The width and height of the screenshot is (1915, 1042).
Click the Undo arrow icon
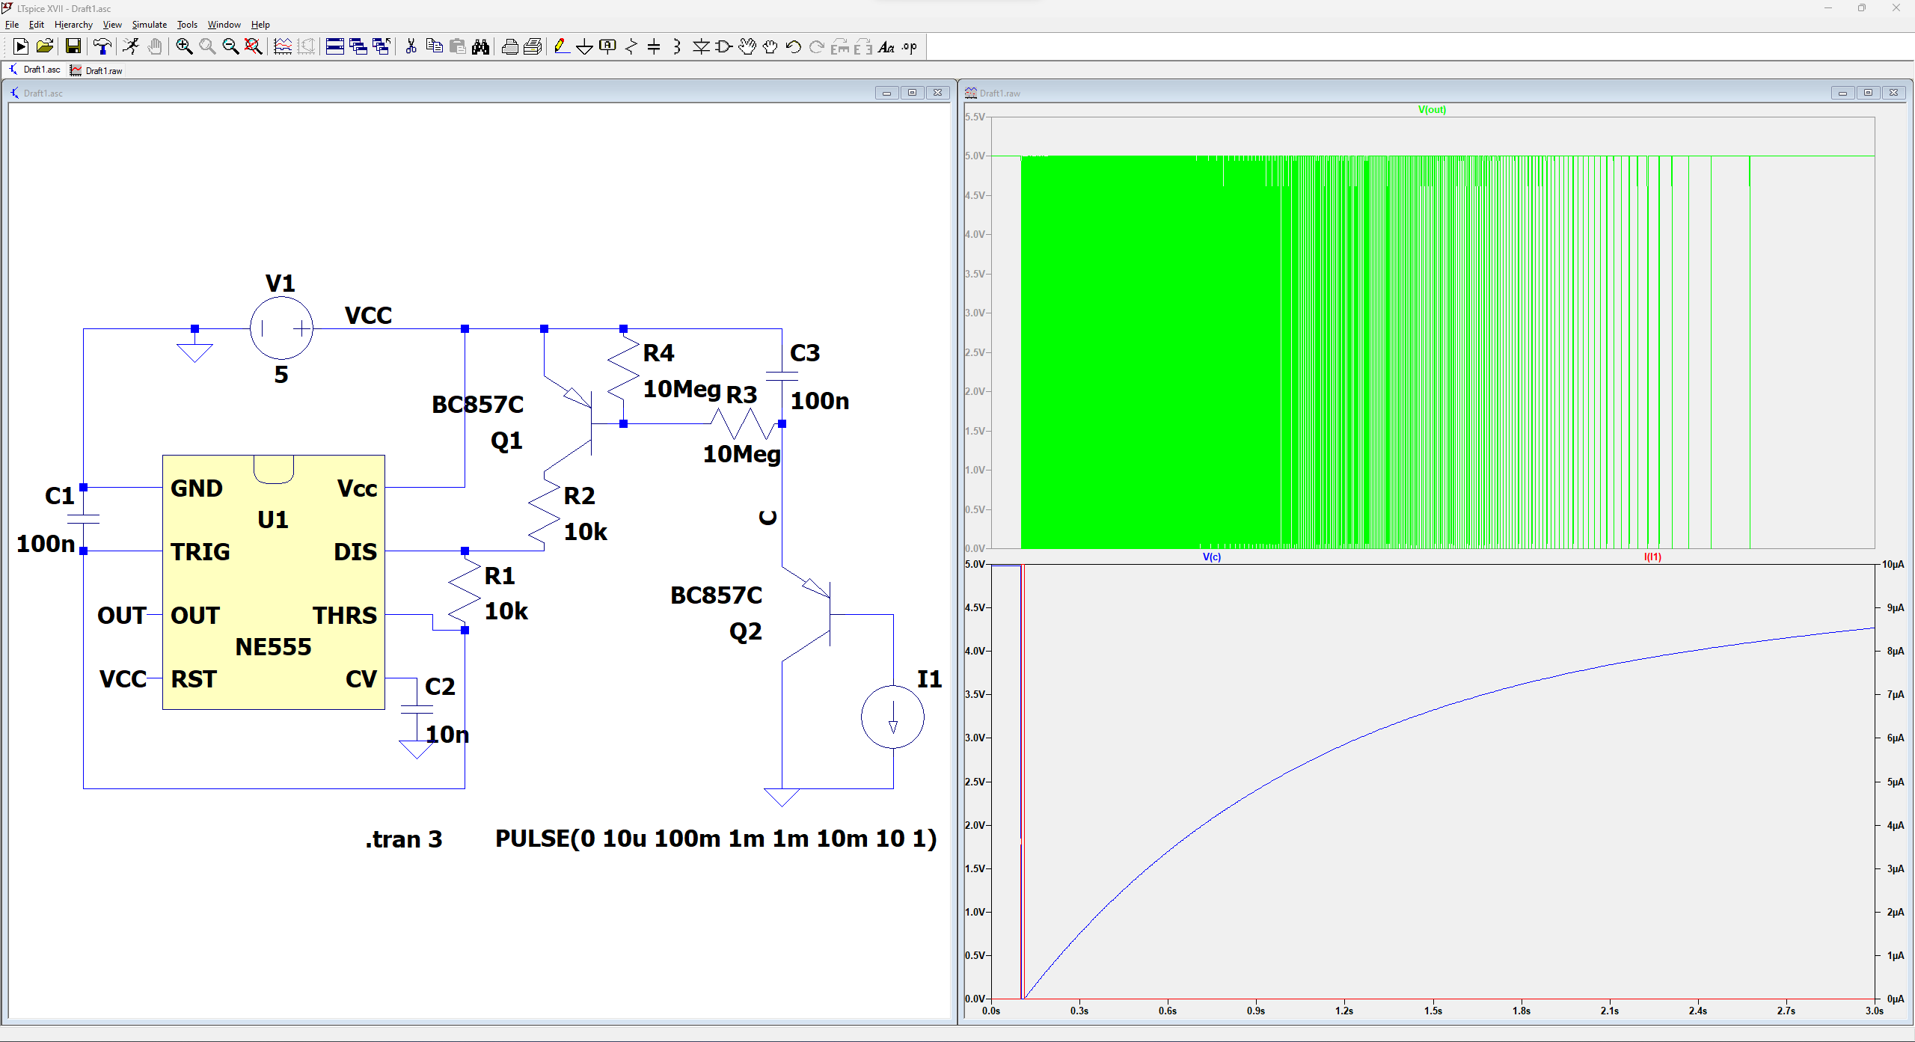pos(794,46)
